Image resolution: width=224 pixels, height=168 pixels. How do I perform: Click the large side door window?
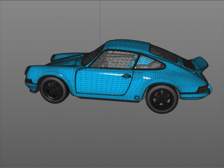pyautogui.click(x=114, y=60)
